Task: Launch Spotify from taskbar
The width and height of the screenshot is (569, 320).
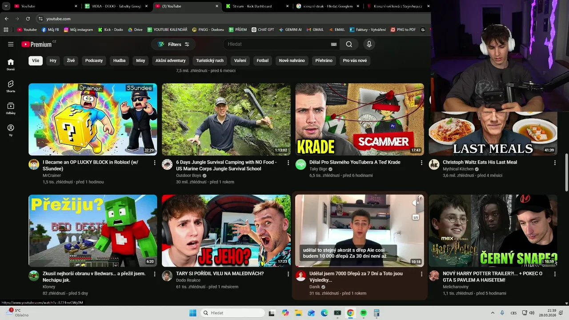Action: tap(363, 313)
